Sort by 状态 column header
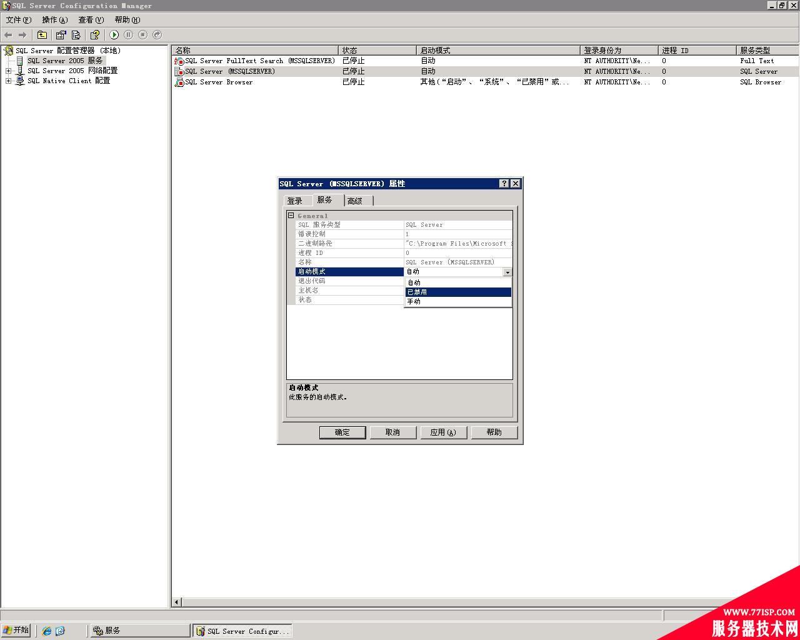This screenshot has height=640, width=800. pos(377,50)
